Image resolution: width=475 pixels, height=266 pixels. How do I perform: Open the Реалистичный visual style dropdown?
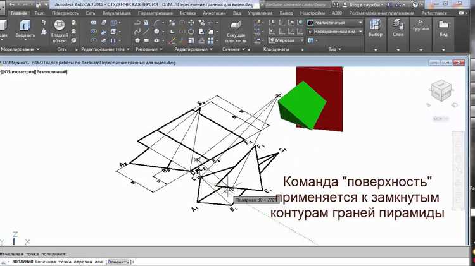click(335, 23)
